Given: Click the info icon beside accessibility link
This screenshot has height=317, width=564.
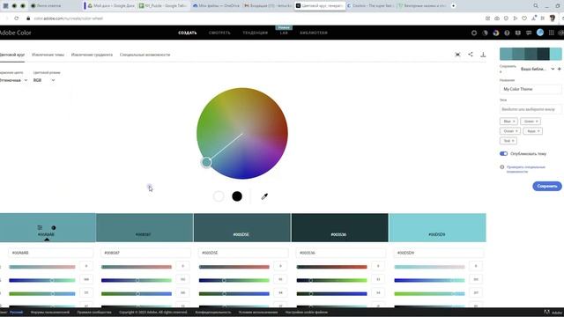Looking at the screenshot, I should (x=502, y=167).
